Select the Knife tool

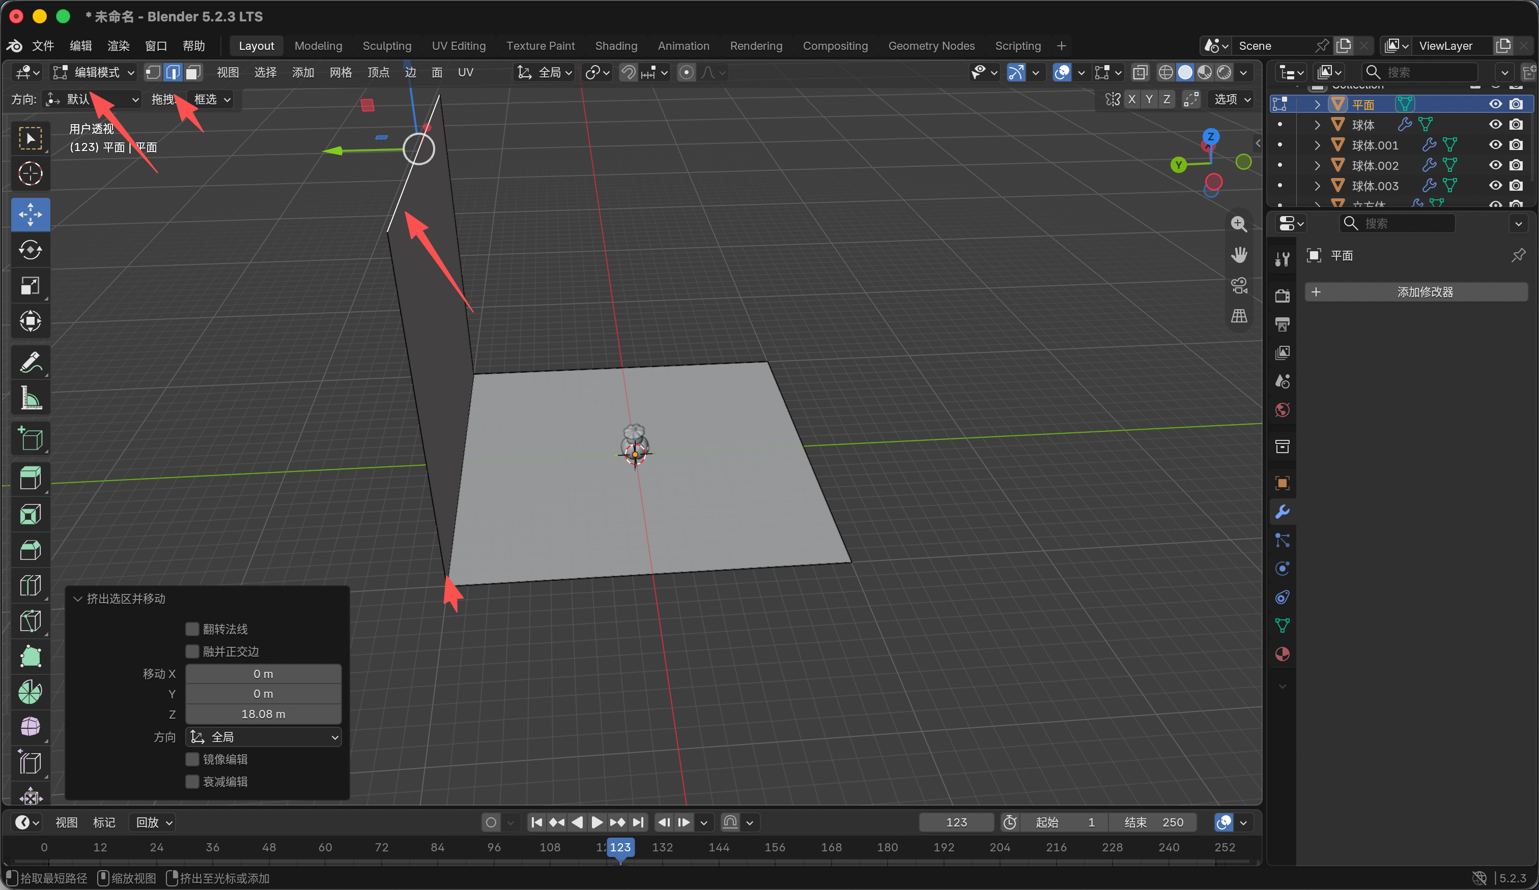(x=30, y=621)
